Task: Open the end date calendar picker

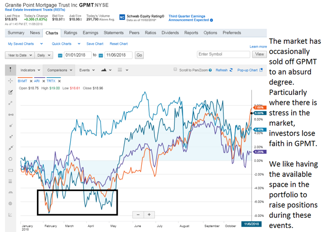Action: pos(101,55)
